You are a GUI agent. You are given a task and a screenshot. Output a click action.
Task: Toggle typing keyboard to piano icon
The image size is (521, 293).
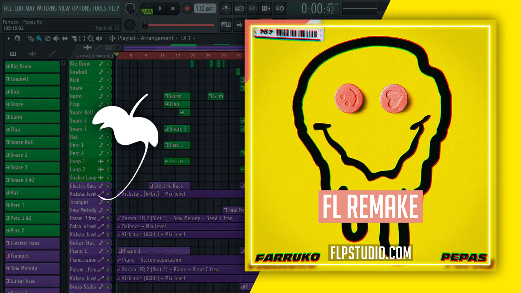pyautogui.click(x=226, y=25)
